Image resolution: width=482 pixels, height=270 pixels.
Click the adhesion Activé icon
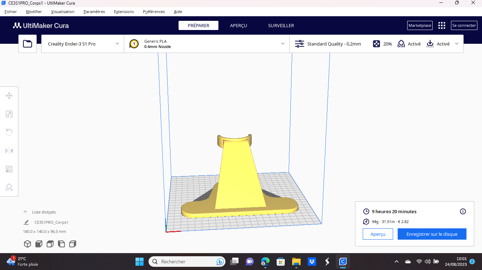430,44
